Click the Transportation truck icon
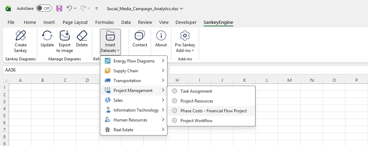368x146 pixels. (x=108, y=81)
